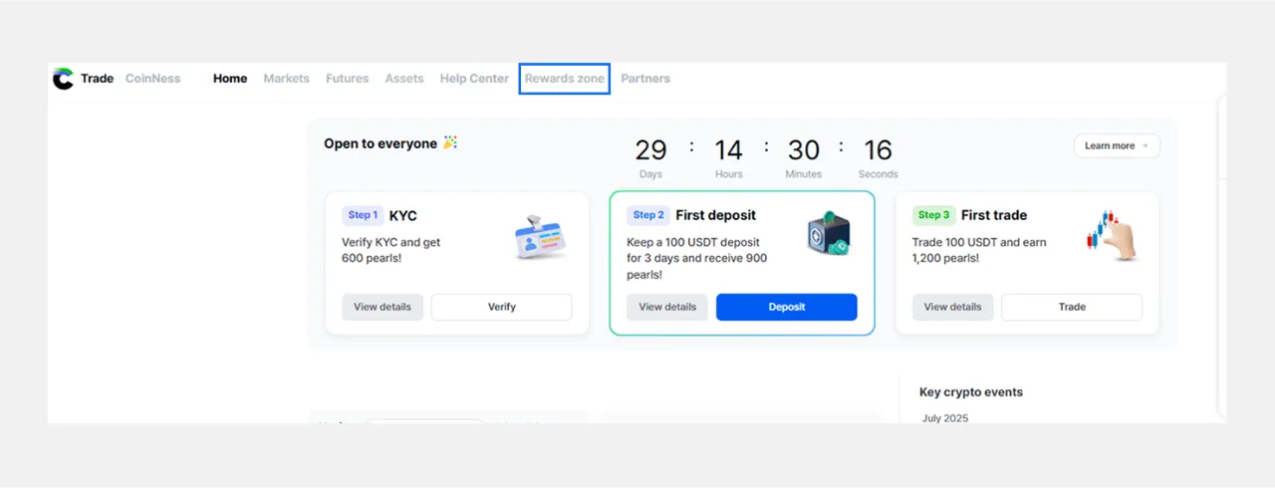Open the Rewards zone tab

[564, 79]
